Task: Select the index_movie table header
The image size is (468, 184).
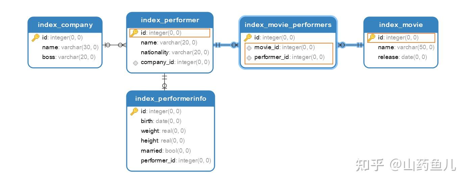Action: (x=401, y=25)
